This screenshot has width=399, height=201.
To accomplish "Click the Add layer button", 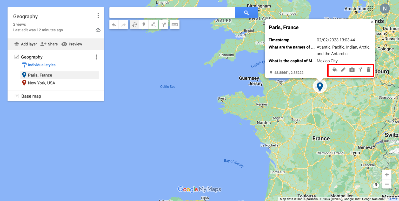I will (25, 44).
